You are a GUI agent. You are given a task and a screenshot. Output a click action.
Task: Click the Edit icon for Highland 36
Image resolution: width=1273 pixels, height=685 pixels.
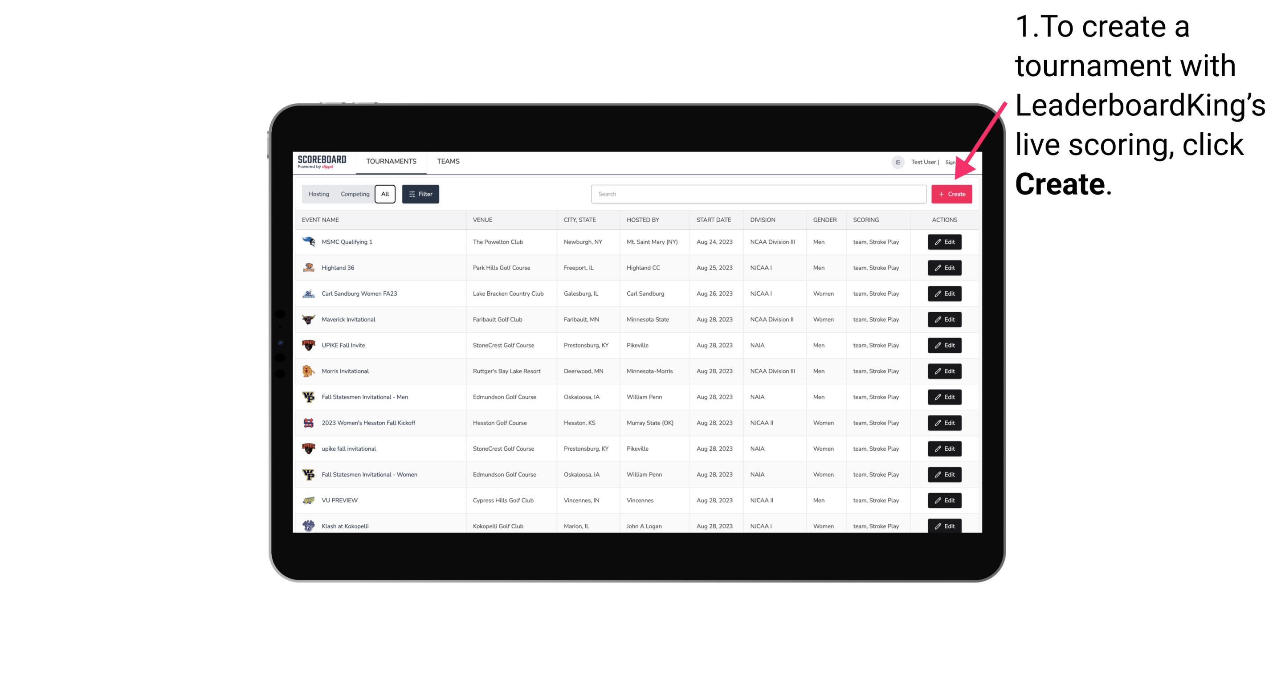[x=944, y=267]
